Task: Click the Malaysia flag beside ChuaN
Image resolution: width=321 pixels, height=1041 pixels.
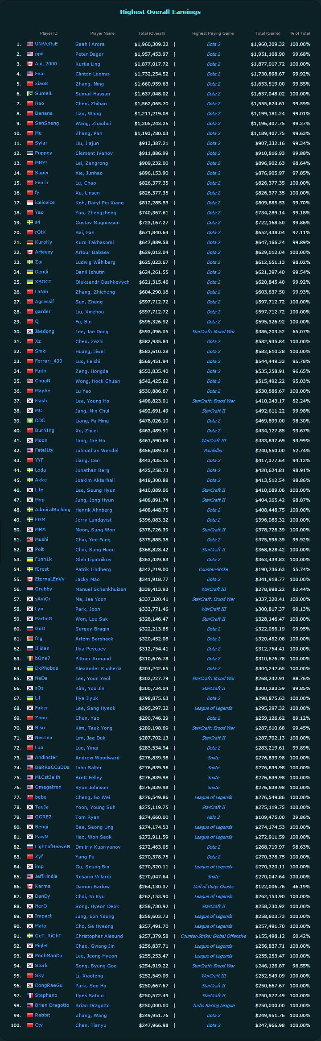Action: [x=30, y=381]
